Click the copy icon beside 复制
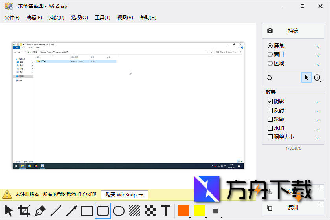The width and height of the screenshot is (330, 220). click(270, 208)
